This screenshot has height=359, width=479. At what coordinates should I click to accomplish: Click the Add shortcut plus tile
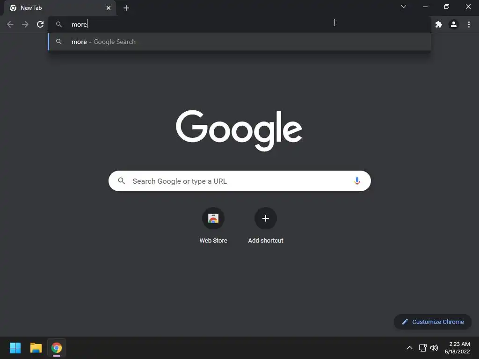tap(266, 218)
